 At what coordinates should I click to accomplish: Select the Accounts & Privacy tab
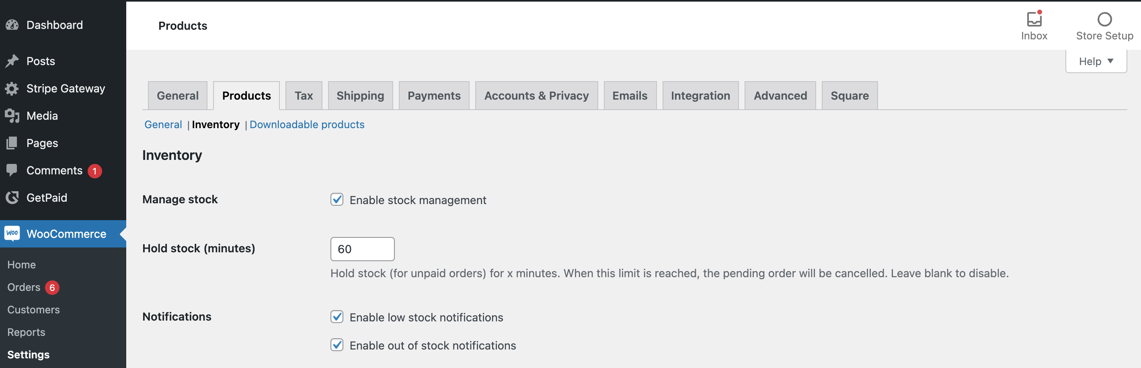click(536, 95)
